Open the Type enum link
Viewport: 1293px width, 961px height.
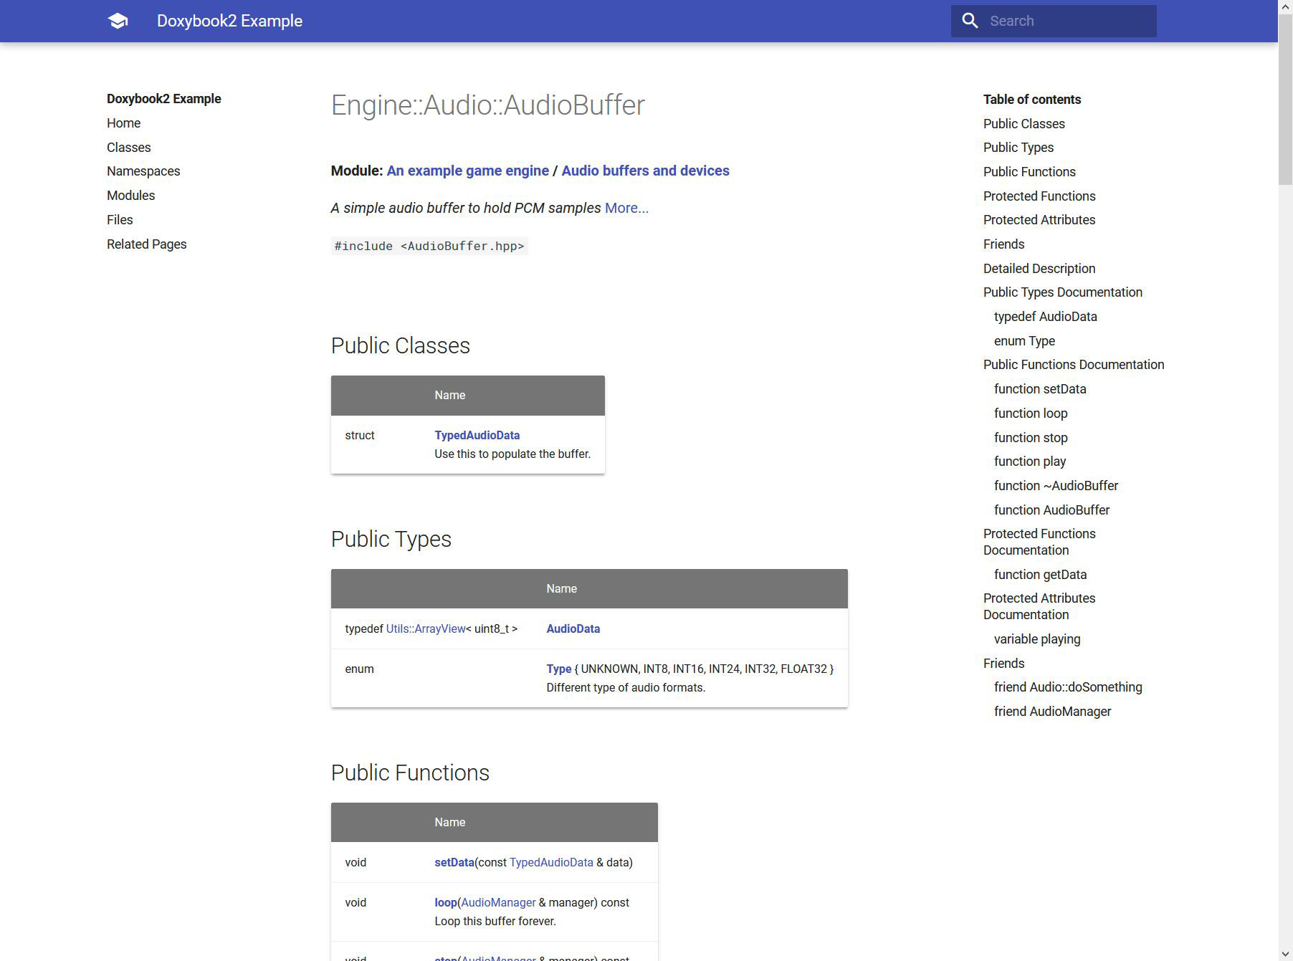tap(558, 669)
